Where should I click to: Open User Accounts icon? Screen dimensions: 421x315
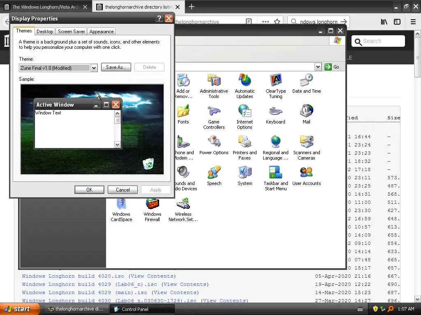[x=306, y=176]
